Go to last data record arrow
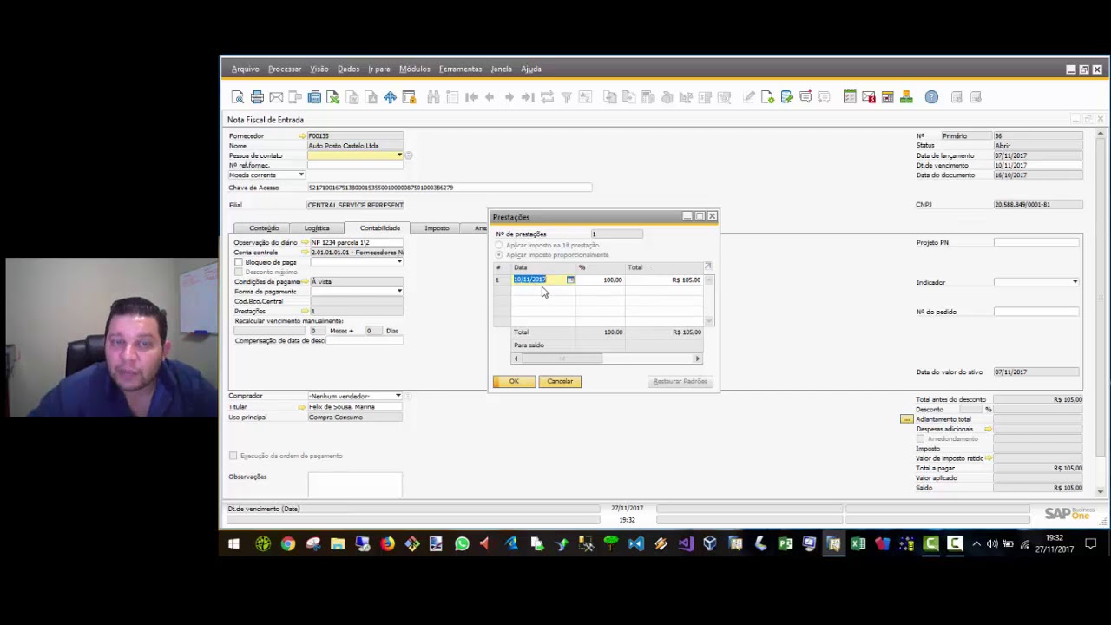This screenshot has width=1111, height=625. click(528, 97)
